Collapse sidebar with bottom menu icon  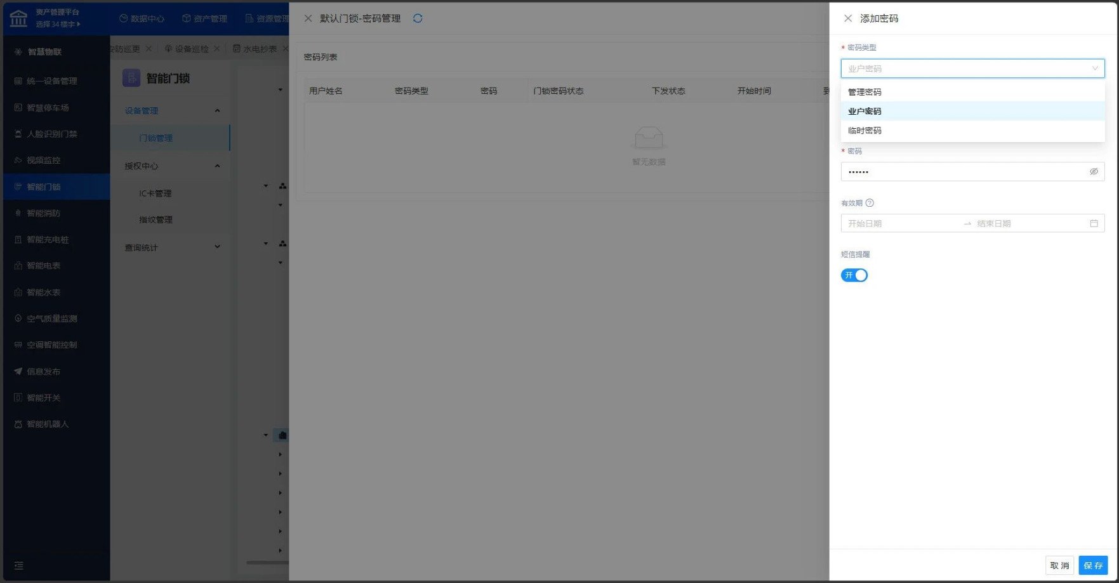coord(18,565)
